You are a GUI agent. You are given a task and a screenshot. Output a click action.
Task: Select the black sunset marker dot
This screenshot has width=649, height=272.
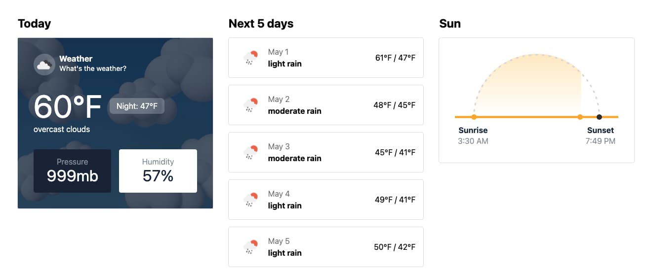click(599, 117)
